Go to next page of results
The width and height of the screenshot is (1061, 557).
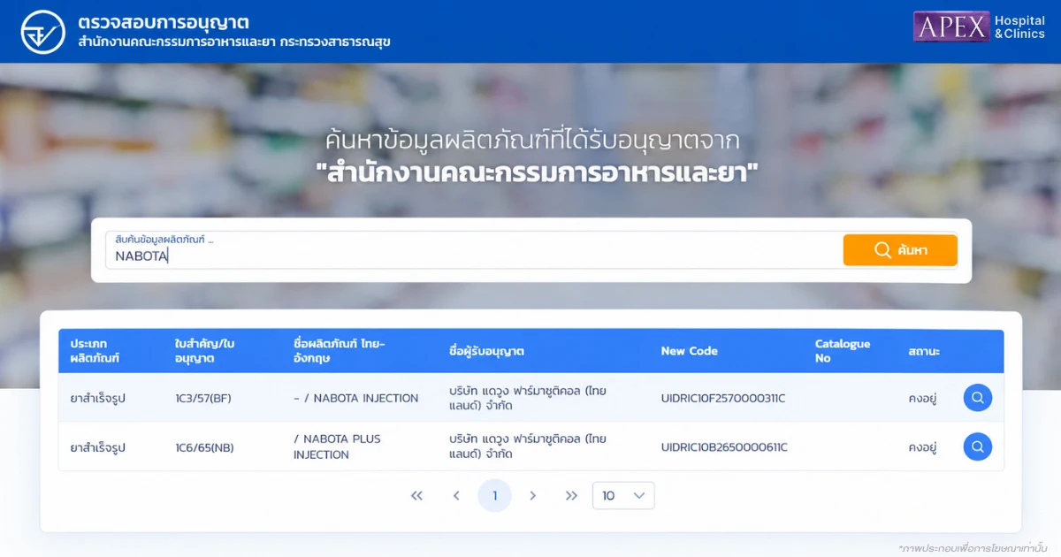[532, 496]
